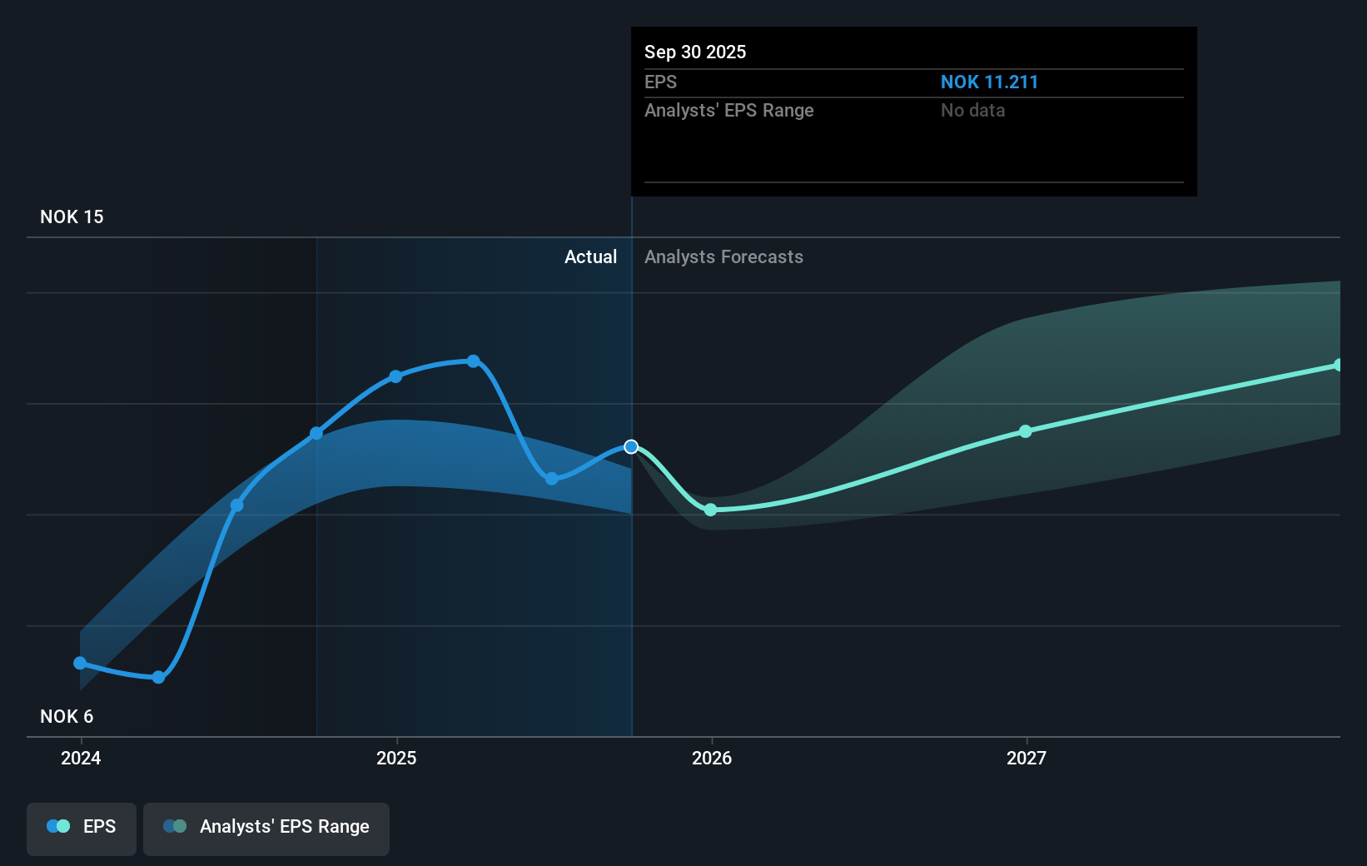Toggle the EPS legend button

pos(82,829)
